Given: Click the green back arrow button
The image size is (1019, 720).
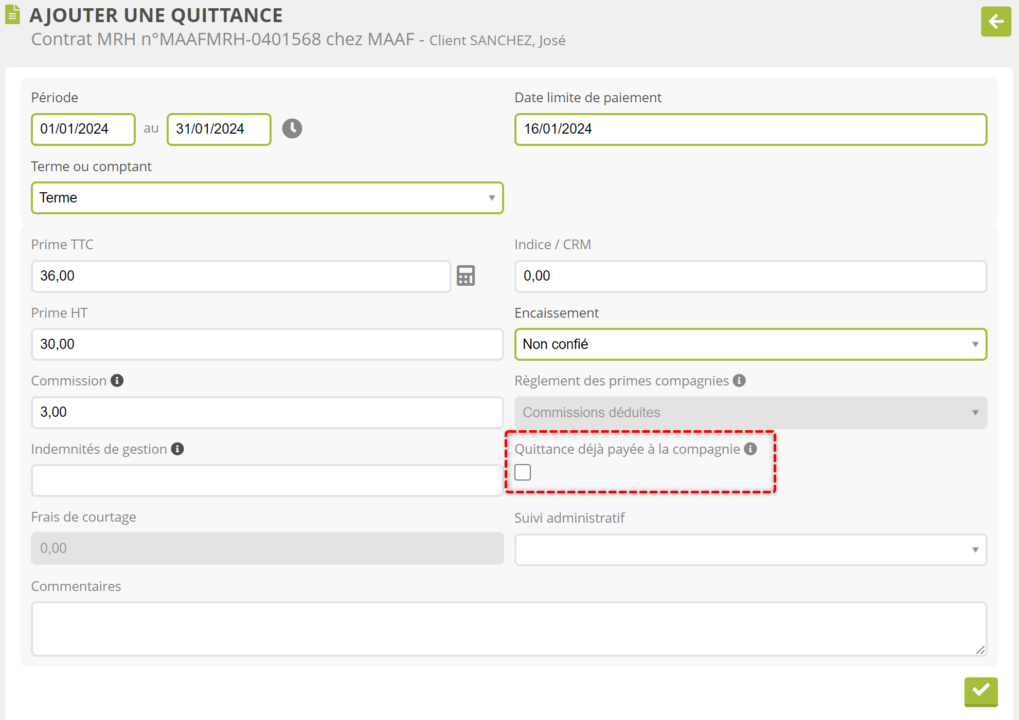Looking at the screenshot, I should (x=995, y=22).
